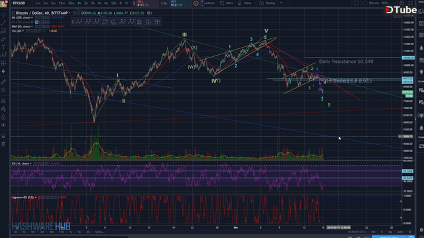Switch to the 15m timeframe
The width and height of the screenshot is (424, 238).
click(62, 3)
